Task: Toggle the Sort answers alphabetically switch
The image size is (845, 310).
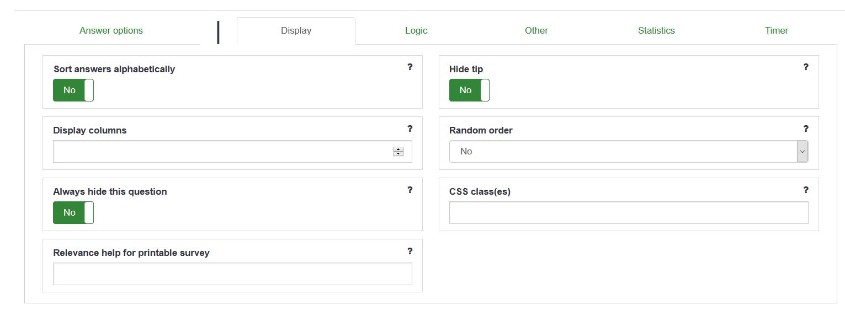Action: (x=73, y=90)
